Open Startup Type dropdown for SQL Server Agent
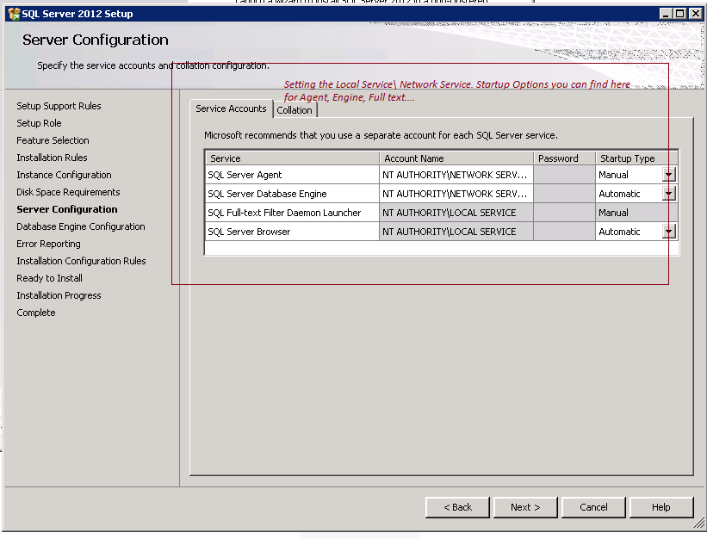Viewport: 707px width, 539px height. tap(668, 175)
